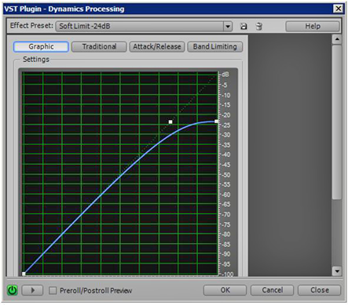Click the Cancel button
348x305 pixels.
point(272,290)
